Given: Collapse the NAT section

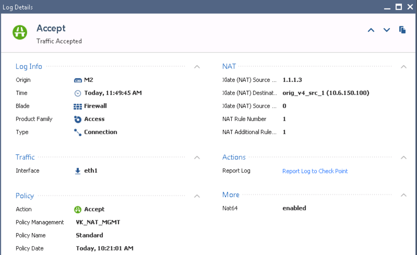Looking at the screenshot, I should [x=404, y=67].
